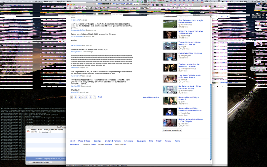Open the Wi-Fi status menu
Viewport: 267px width, 167px height.
click(x=219, y=1)
